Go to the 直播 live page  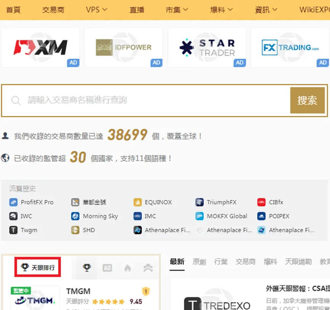pyautogui.click(x=137, y=10)
